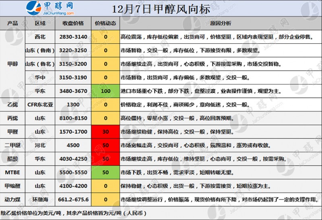Click the 二甲醚 price 4500
Viewport: 322px width, 220px height.
73,145
